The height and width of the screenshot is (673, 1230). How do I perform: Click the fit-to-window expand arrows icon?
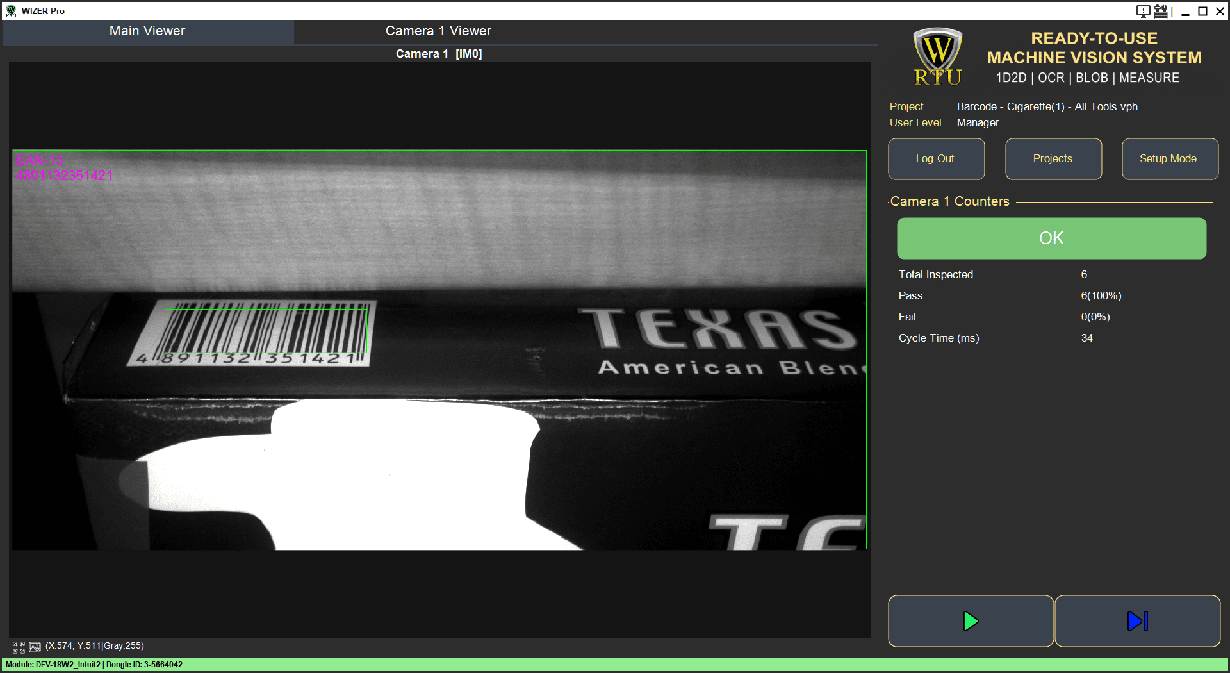tap(19, 647)
